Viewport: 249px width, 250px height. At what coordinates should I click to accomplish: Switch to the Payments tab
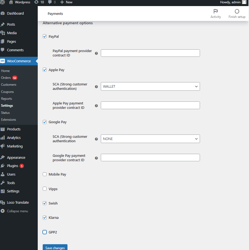(x=55, y=13)
